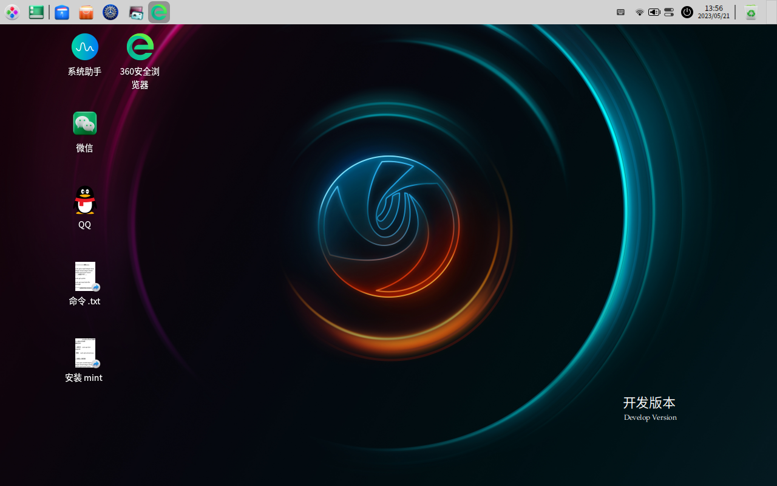Click the clock showing 13:56

tap(713, 12)
